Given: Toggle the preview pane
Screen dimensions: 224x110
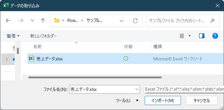Looking at the screenshot, I should (x=201, y=36).
